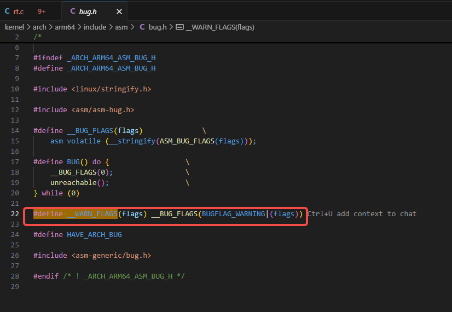The image size is (452, 312).
Task: Switch to the rt.c editor tab
Action: tap(30, 11)
